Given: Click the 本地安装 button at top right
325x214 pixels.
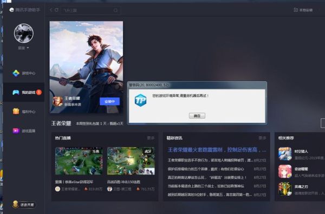Looking at the screenshot, I should click(303, 10).
